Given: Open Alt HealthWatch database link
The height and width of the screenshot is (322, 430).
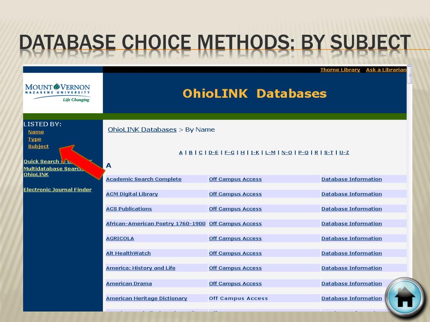Looking at the screenshot, I should pyautogui.click(x=128, y=253).
